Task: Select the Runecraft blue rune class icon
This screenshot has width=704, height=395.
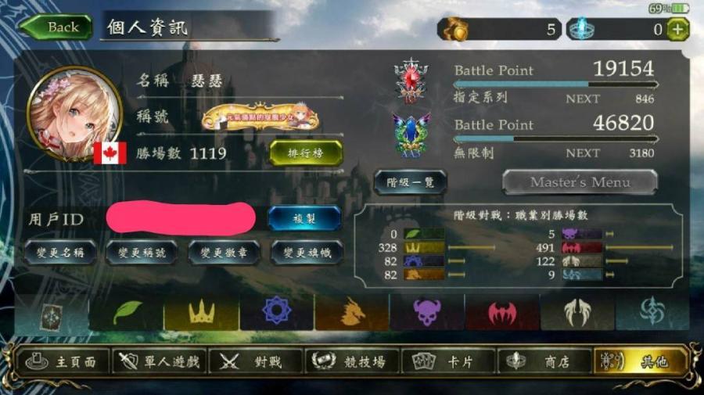Action: [x=277, y=312]
